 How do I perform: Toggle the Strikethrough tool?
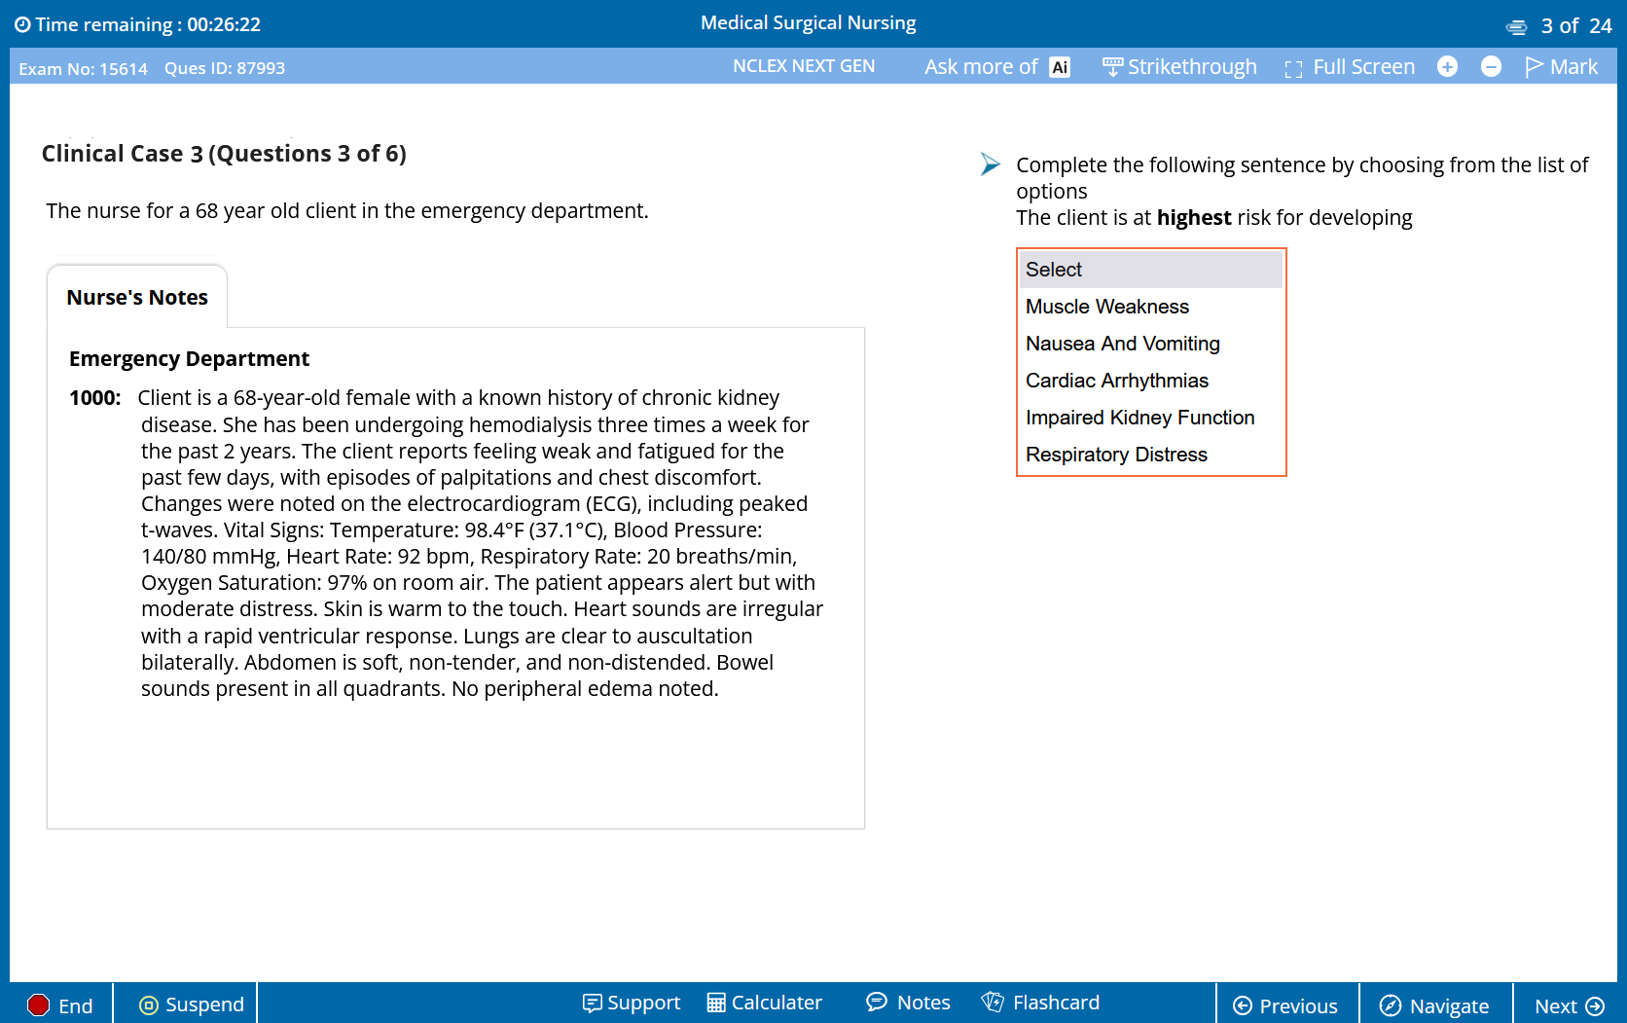coord(1179,67)
